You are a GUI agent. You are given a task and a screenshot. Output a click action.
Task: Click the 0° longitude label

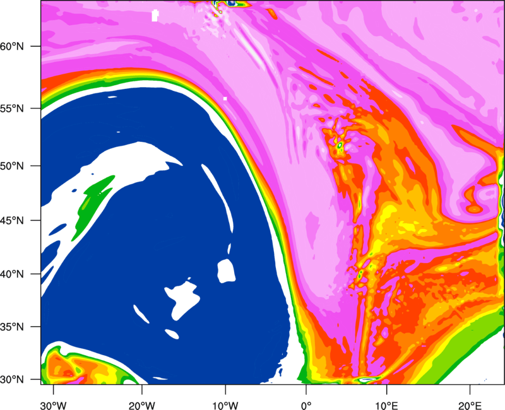click(306, 406)
